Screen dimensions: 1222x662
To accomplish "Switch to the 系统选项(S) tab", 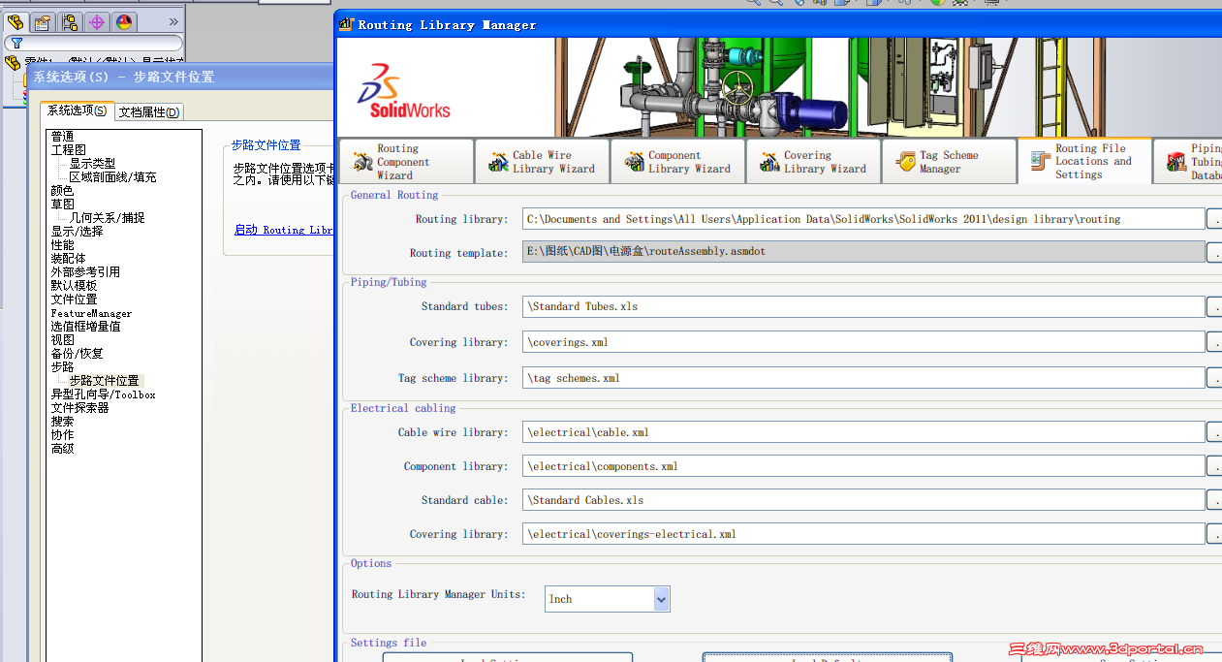I will pyautogui.click(x=78, y=110).
